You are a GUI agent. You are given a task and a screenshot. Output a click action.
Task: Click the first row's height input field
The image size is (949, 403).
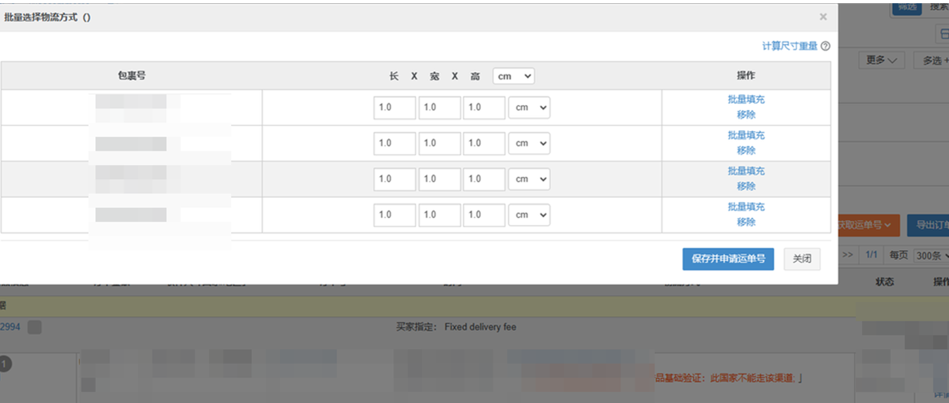click(x=484, y=108)
